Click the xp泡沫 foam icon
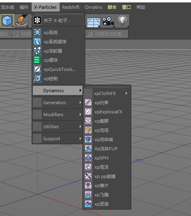The height and width of the screenshot is (216, 191). pyautogui.click(x=88, y=167)
